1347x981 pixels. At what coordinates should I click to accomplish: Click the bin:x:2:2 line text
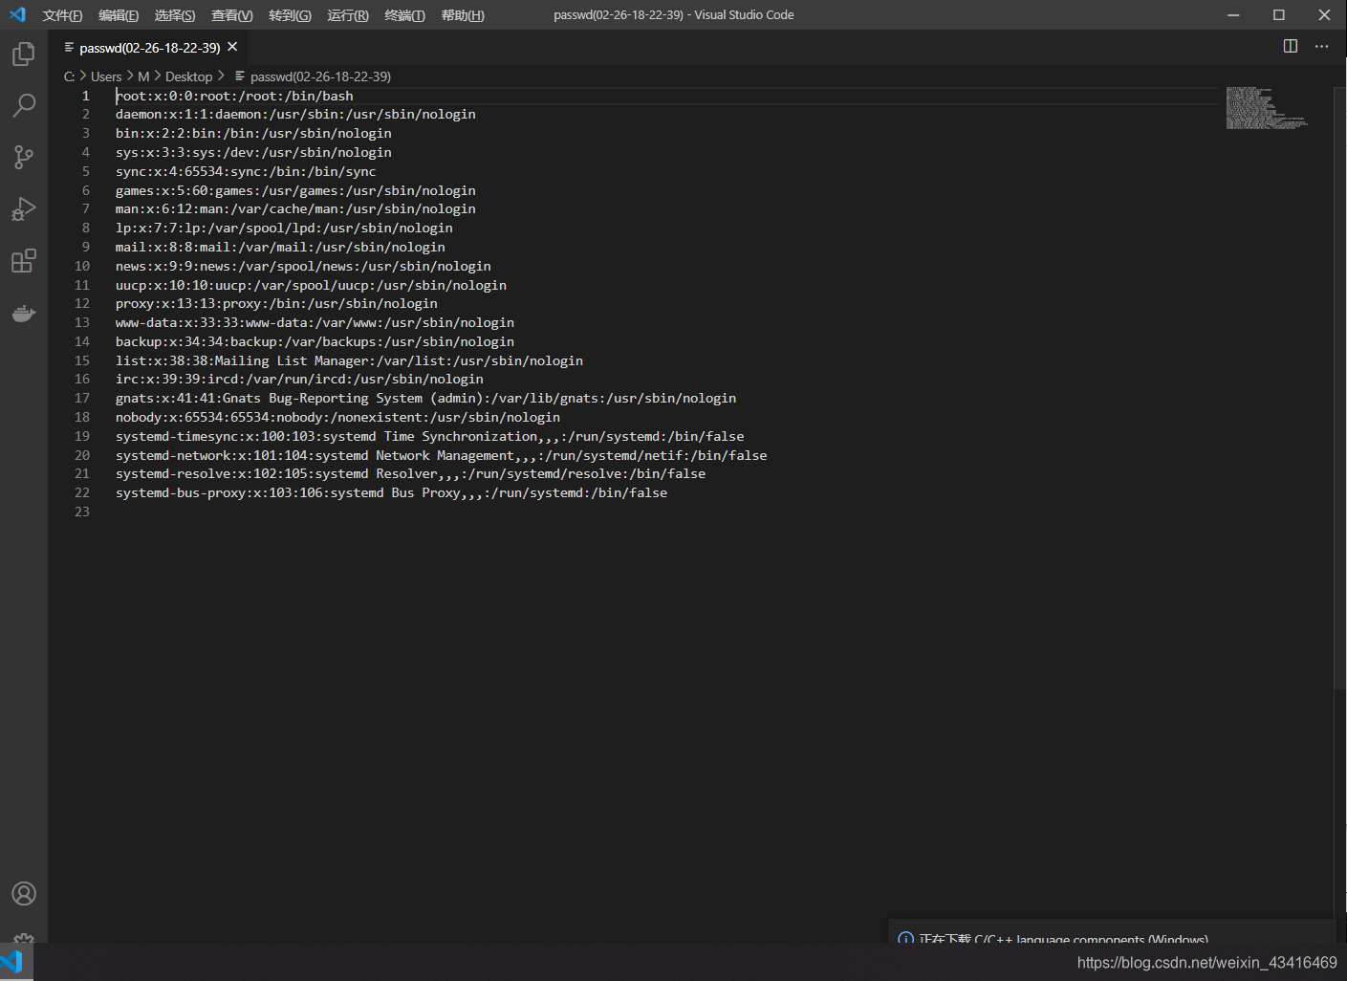pyautogui.click(x=253, y=133)
